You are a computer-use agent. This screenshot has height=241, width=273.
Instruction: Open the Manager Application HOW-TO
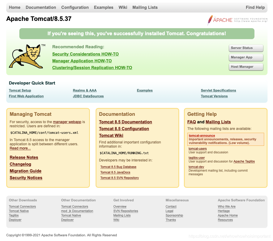(82, 61)
